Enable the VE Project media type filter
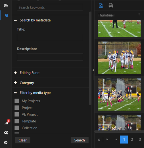This screenshot has height=148, width=144. pyautogui.click(x=17, y=114)
